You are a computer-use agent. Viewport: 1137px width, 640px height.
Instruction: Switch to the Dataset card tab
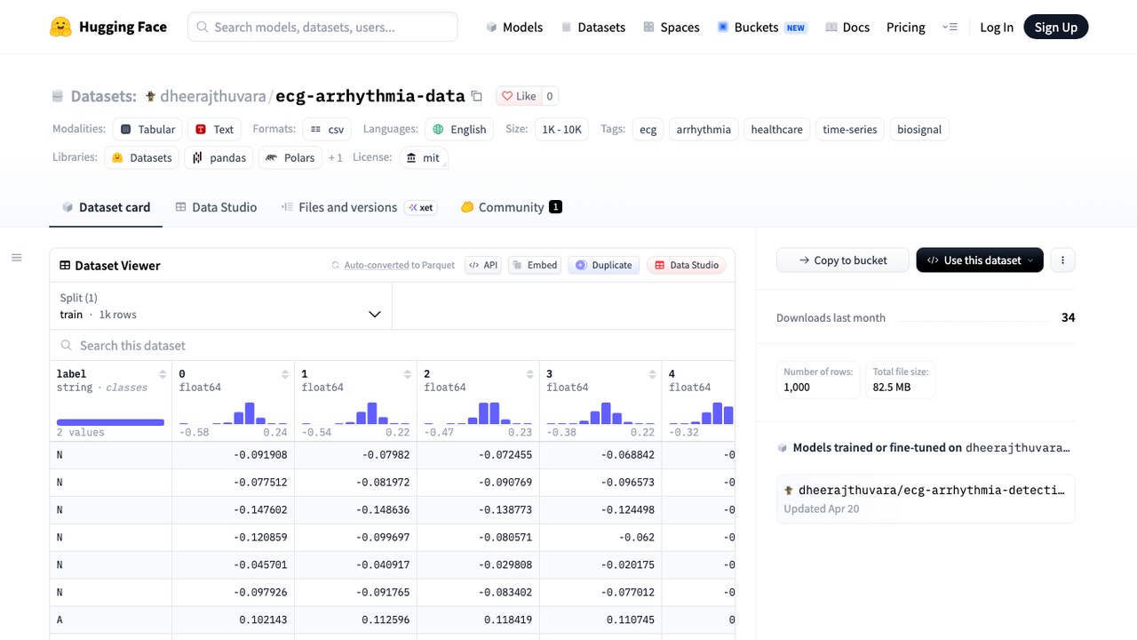pos(106,207)
